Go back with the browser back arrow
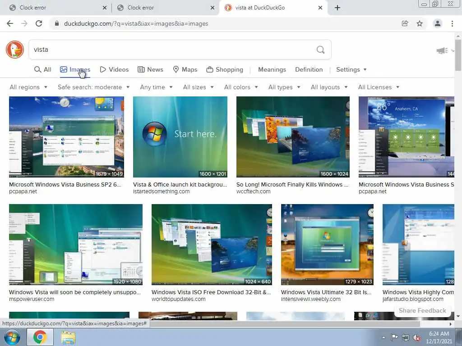 tap(10, 23)
